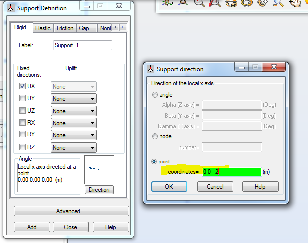Screen dimensions: 308x243
Task: Open the Friction tab
Action: tap(65, 28)
